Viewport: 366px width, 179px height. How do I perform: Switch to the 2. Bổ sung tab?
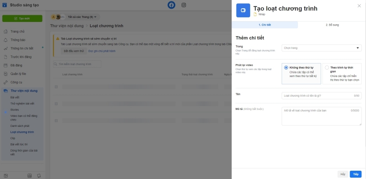(332, 25)
